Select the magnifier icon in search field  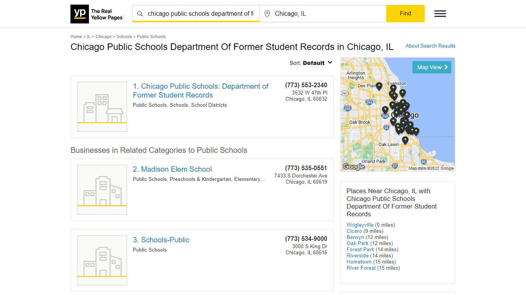click(x=140, y=14)
